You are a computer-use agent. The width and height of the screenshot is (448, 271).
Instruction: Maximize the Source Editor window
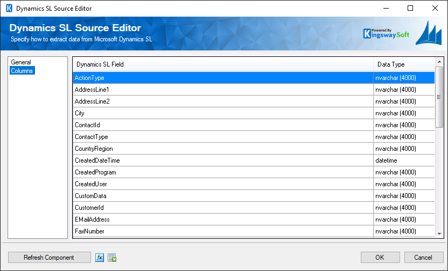[x=410, y=8]
